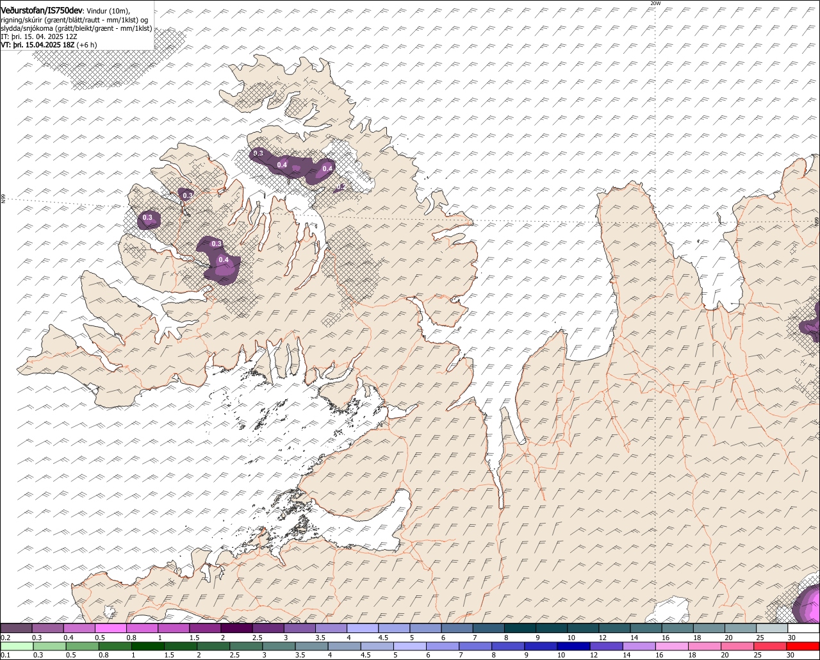The height and width of the screenshot is (660, 820).
Task: Pick the darkest green 1 swatch in lower legend
Action: pos(149,647)
